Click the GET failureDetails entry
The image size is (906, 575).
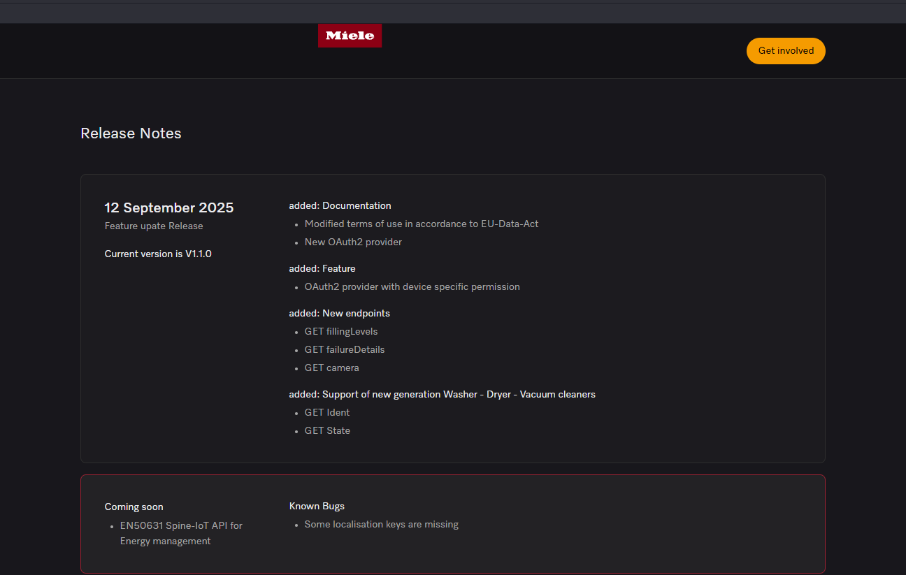[x=345, y=349]
